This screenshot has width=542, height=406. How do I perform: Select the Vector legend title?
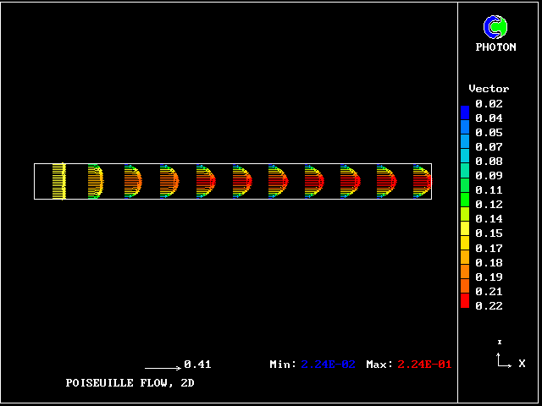(489, 89)
